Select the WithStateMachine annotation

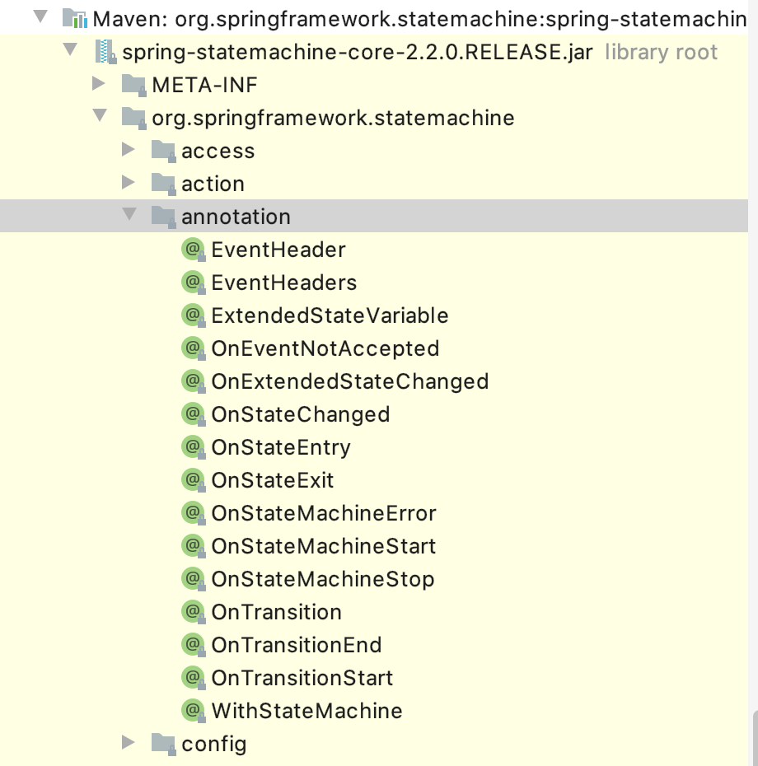pyautogui.click(x=307, y=711)
